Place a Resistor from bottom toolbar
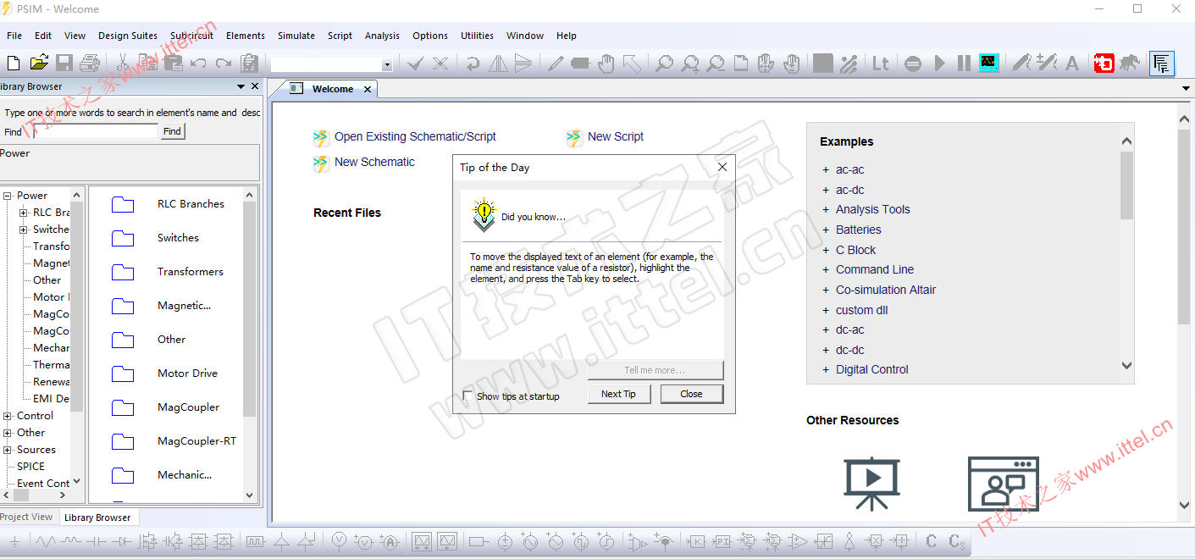Viewport: 1195px width, 559px height. (x=46, y=541)
